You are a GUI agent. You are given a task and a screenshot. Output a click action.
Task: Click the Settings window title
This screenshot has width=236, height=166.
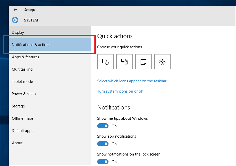tap(30, 10)
